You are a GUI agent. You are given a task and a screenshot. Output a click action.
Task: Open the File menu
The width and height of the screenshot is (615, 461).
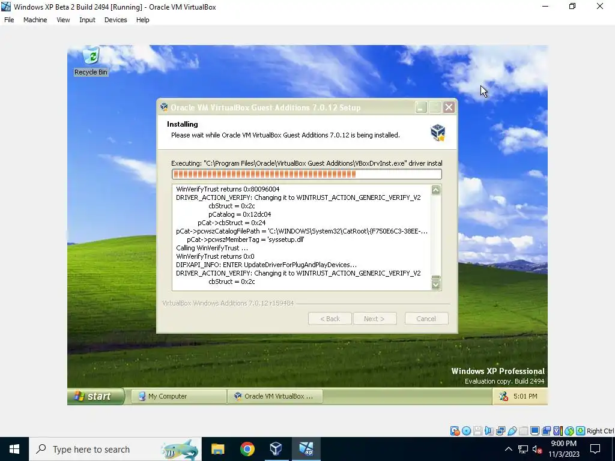[x=9, y=20]
